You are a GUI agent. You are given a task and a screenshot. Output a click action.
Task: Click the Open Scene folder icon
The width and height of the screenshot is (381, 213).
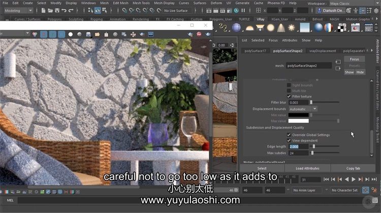tap(50, 11)
